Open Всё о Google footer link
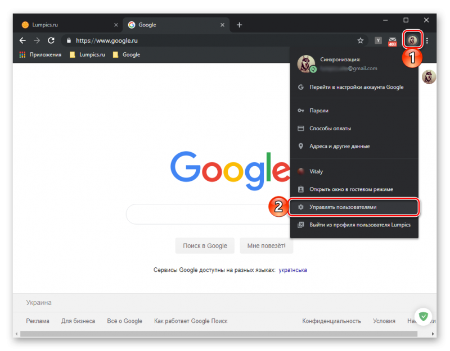This screenshot has width=450, height=351. (x=124, y=321)
